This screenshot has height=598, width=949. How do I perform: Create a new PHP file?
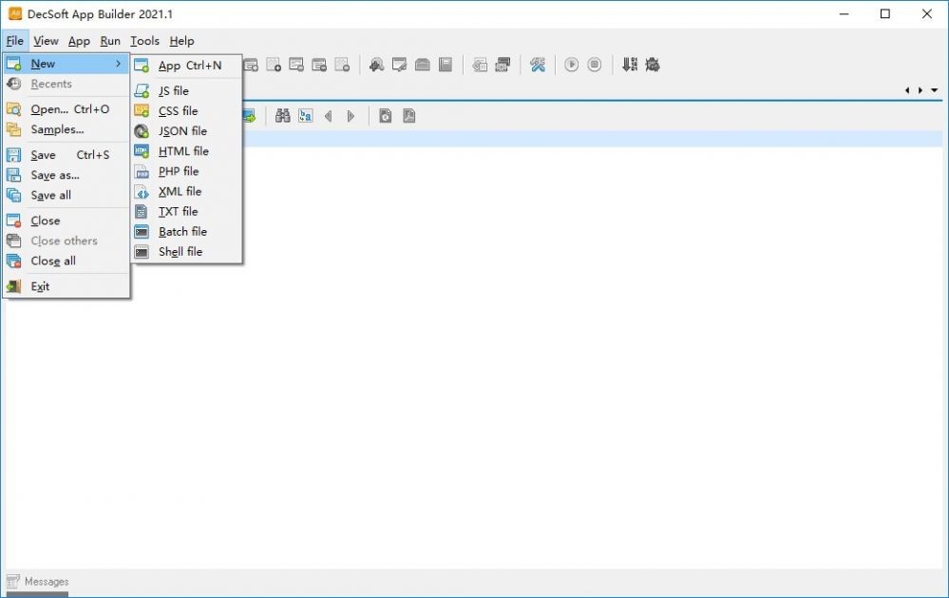pos(186,171)
